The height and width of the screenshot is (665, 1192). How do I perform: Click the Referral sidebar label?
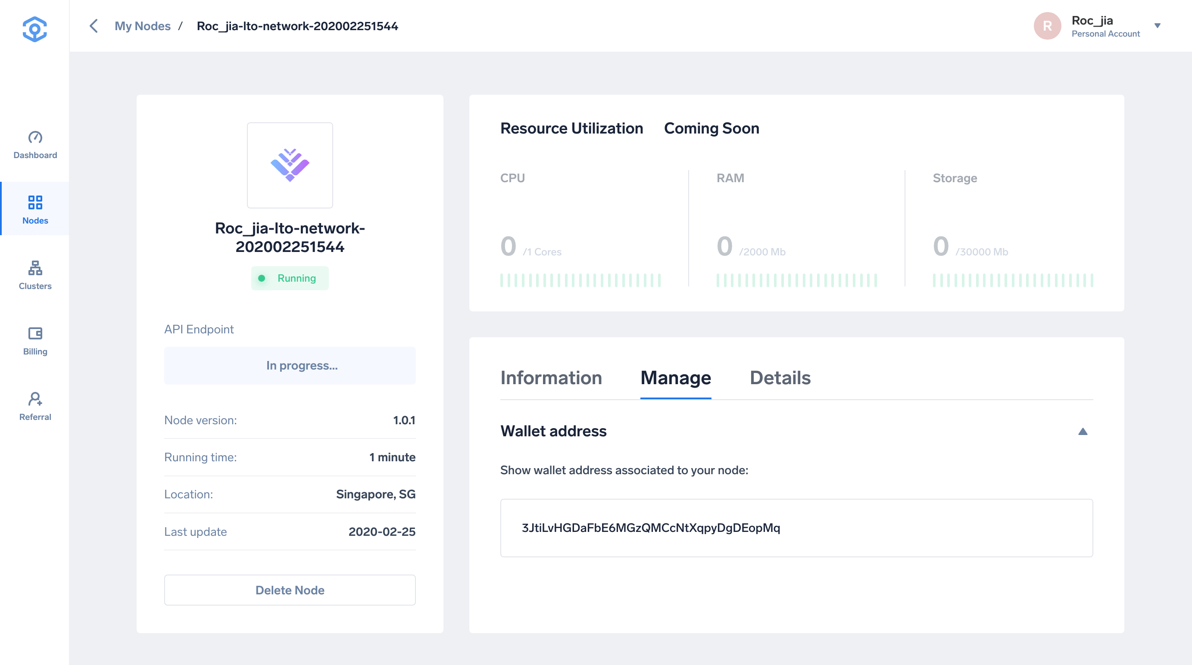pos(35,417)
